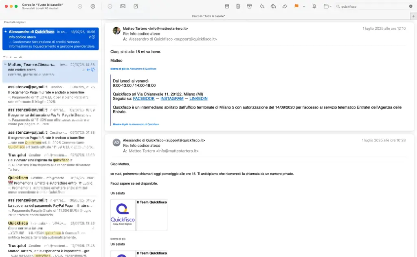
Task: Click the compose new message icon
Action: click(136, 7)
